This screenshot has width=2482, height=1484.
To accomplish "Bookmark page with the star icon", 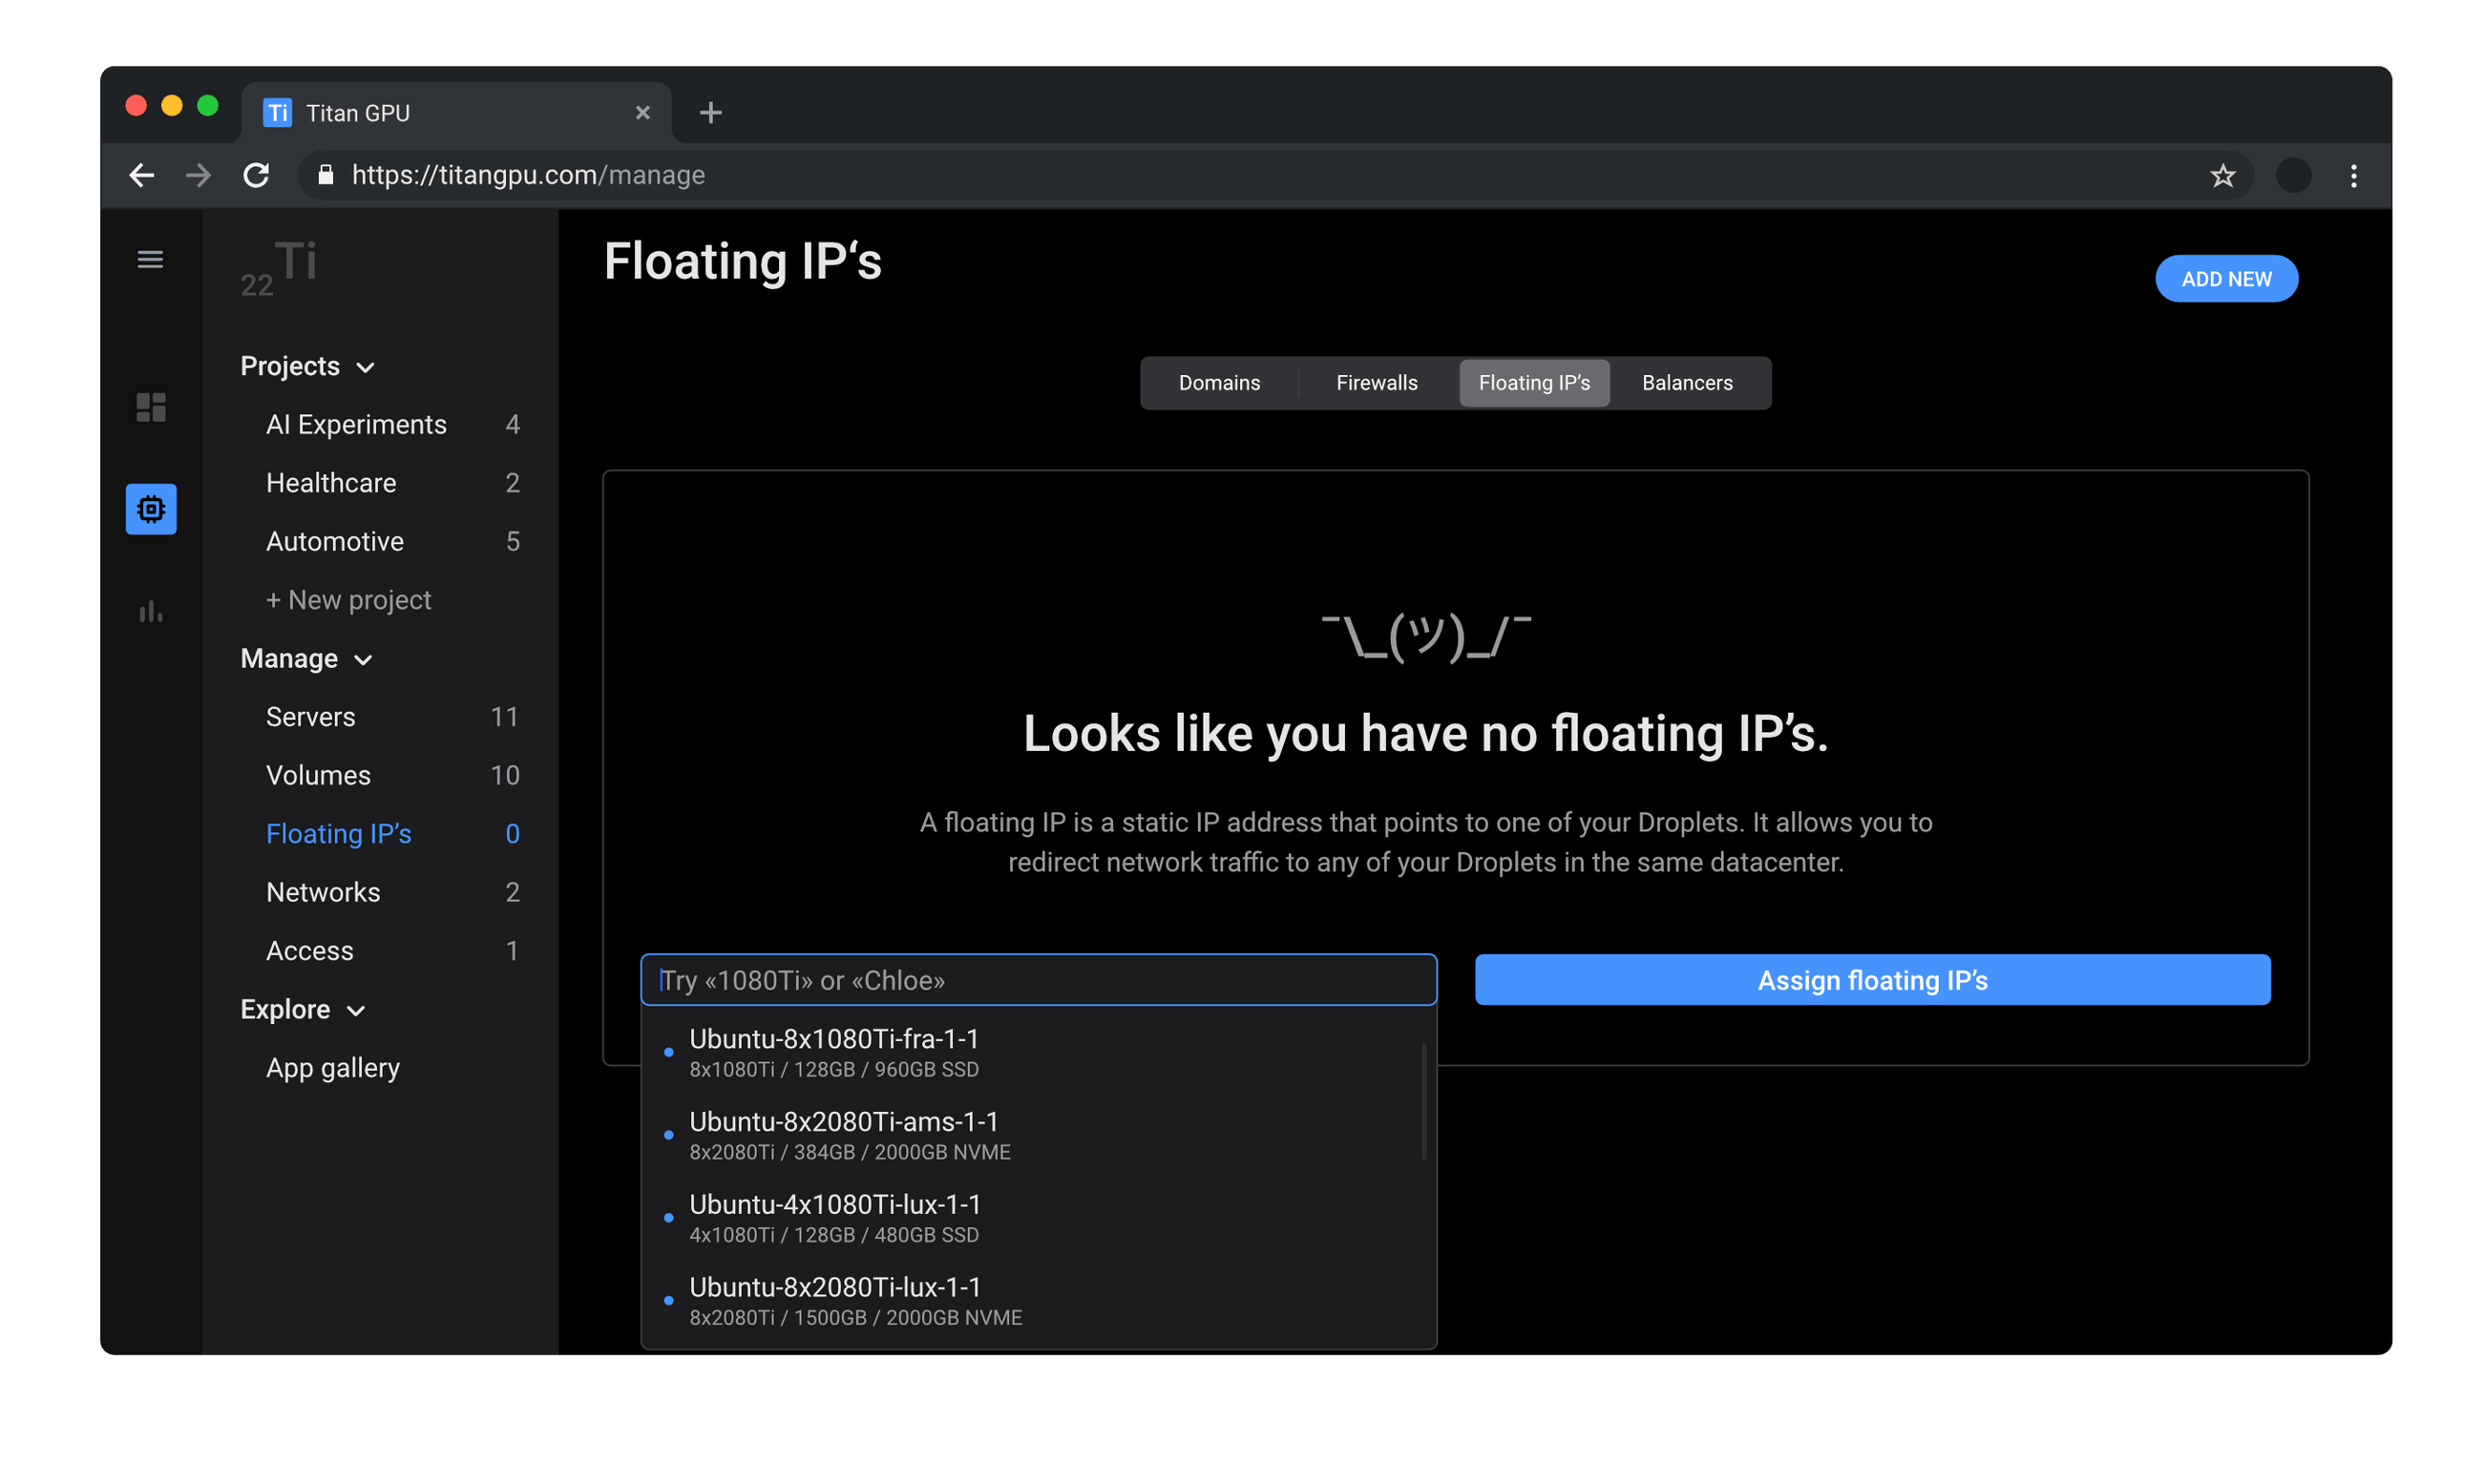I will 2222,176.
